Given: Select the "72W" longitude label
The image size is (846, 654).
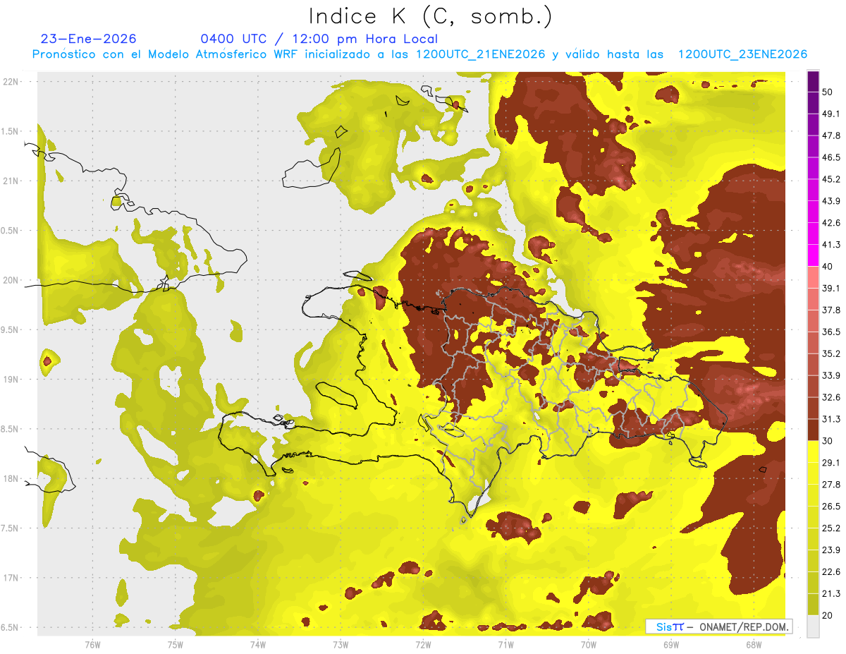Looking at the screenshot, I should [x=423, y=645].
